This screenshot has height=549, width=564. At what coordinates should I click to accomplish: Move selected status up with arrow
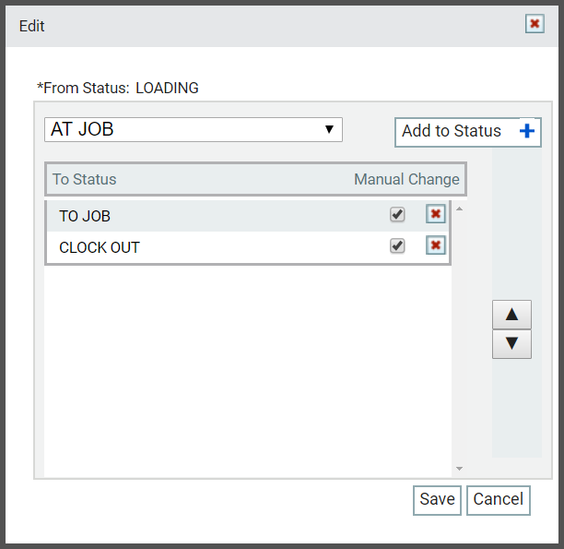click(x=511, y=315)
